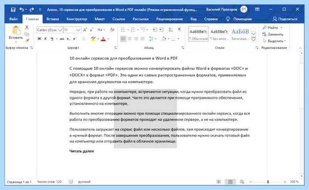Click the Вставить paste clipboard icon

[x=16, y=30]
